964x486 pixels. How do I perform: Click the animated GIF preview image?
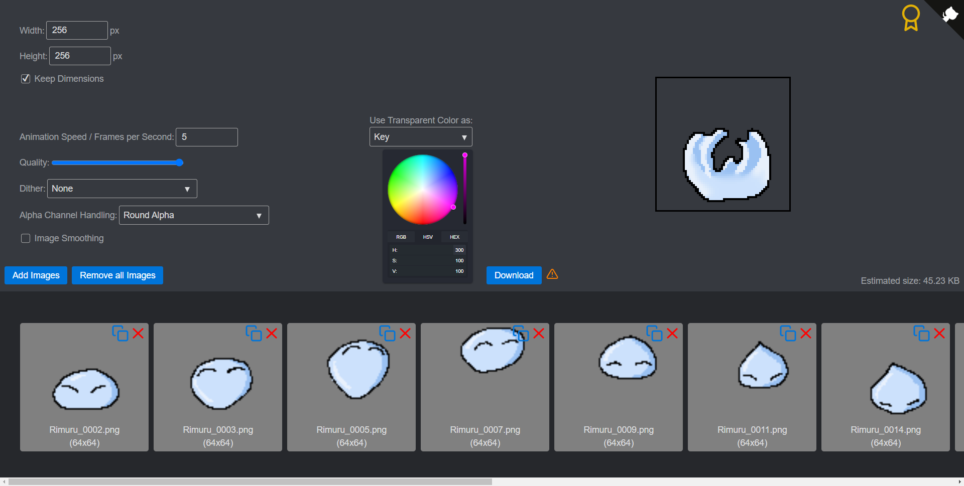pyautogui.click(x=723, y=144)
